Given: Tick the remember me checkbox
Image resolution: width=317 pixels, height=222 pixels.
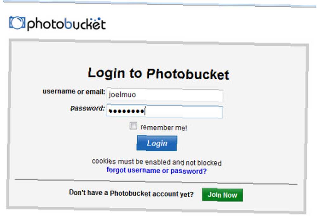Looking at the screenshot, I should tap(133, 125).
